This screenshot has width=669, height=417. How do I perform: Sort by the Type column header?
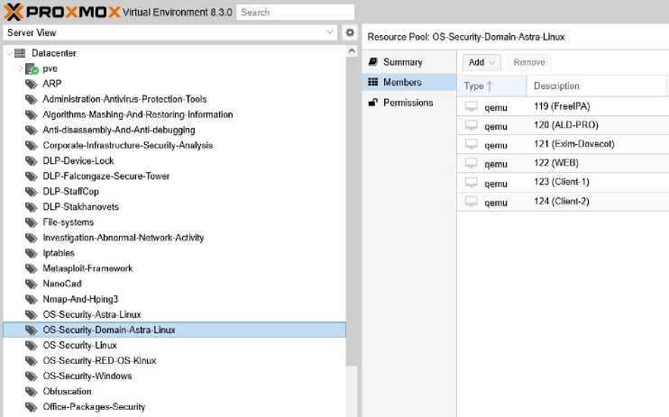click(x=491, y=86)
